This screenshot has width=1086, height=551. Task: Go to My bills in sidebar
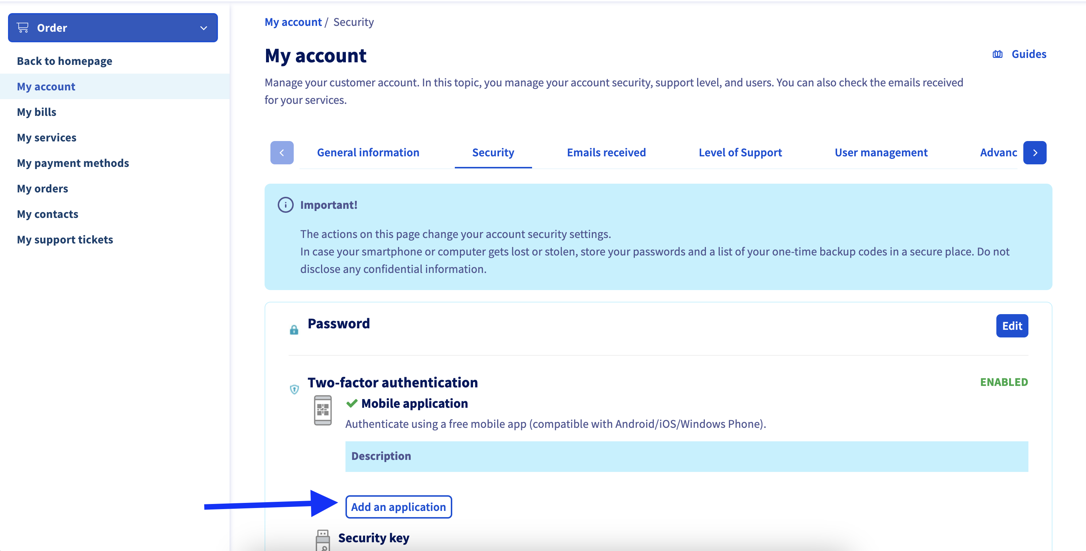tap(37, 112)
